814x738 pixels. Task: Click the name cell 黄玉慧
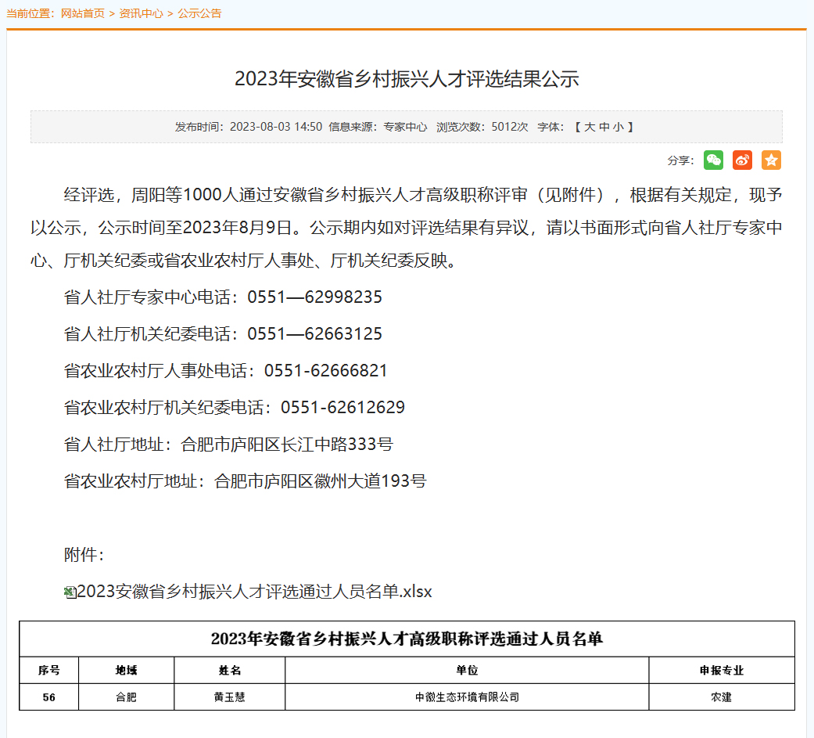pos(229,697)
